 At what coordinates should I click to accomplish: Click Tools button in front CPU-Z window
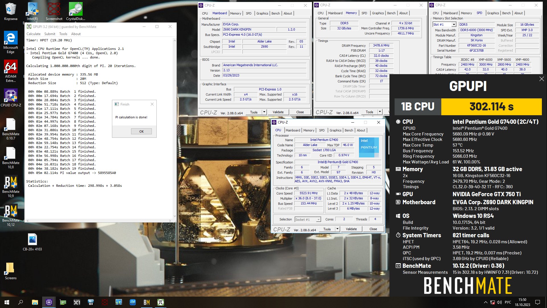click(x=327, y=229)
